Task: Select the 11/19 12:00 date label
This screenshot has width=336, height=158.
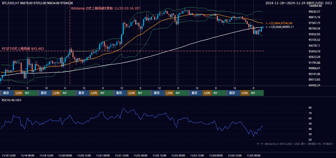Action: tap(46, 155)
